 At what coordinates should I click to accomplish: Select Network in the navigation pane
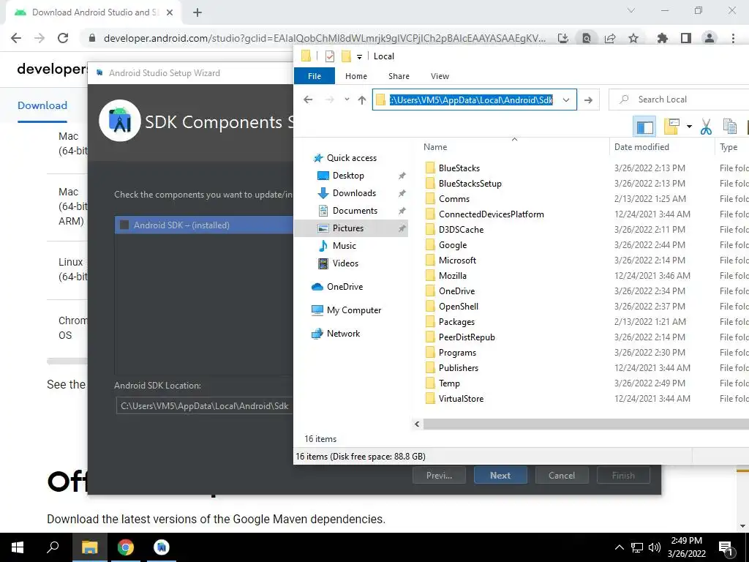pyautogui.click(x=343, y=334)
